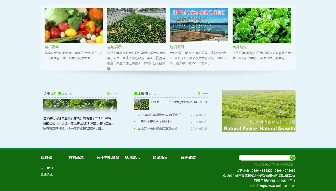Click the vegetables photo above 有机蔬菜

click(x=74, y=25)
